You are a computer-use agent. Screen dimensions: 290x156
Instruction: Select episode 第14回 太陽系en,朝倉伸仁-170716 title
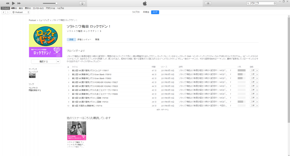tap(87, 106)
